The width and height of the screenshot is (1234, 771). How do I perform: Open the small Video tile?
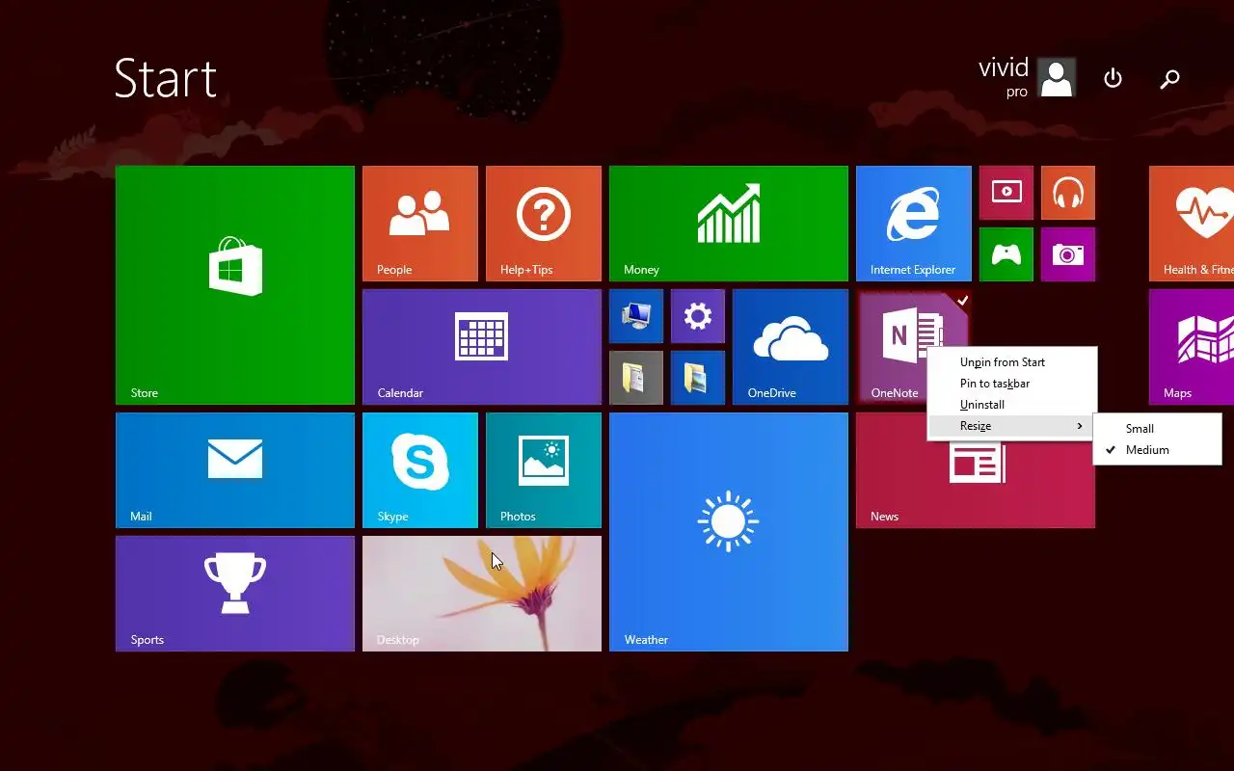tap(1006, 193)
